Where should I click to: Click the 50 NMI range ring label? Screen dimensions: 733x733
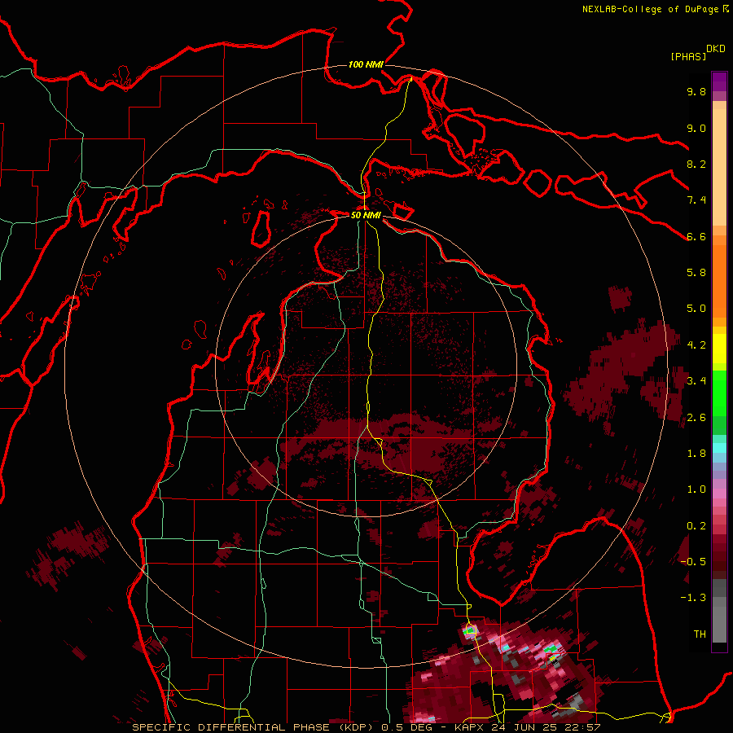pos(366,215)
